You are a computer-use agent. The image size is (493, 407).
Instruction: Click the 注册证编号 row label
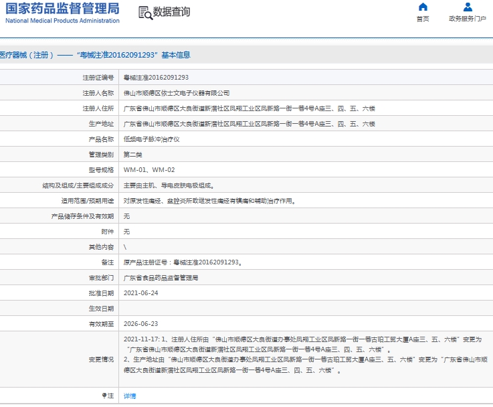tap(98, 78)
